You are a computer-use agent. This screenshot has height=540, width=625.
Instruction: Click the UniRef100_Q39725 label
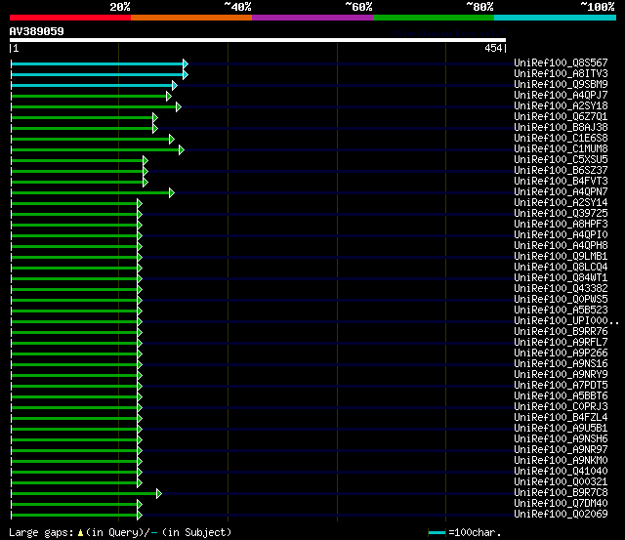(x=561, y=214)
